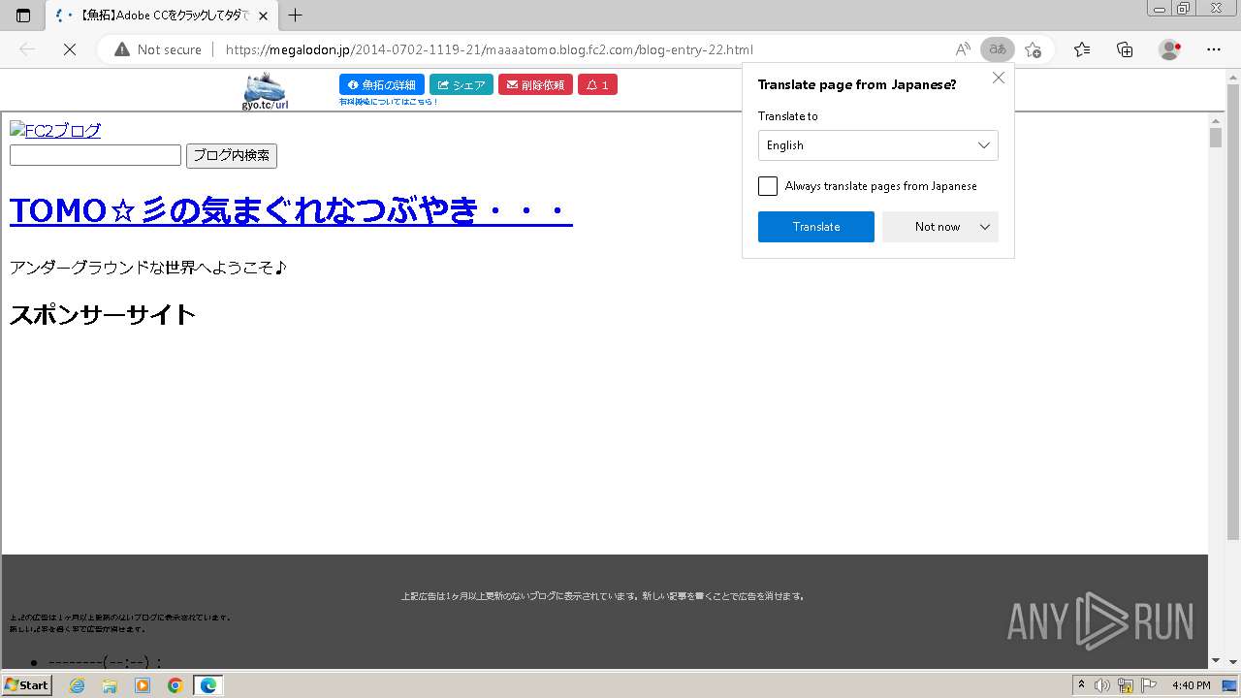Open the tab actions menu icon
The image size is (1241, 698).
pos(23,16)
